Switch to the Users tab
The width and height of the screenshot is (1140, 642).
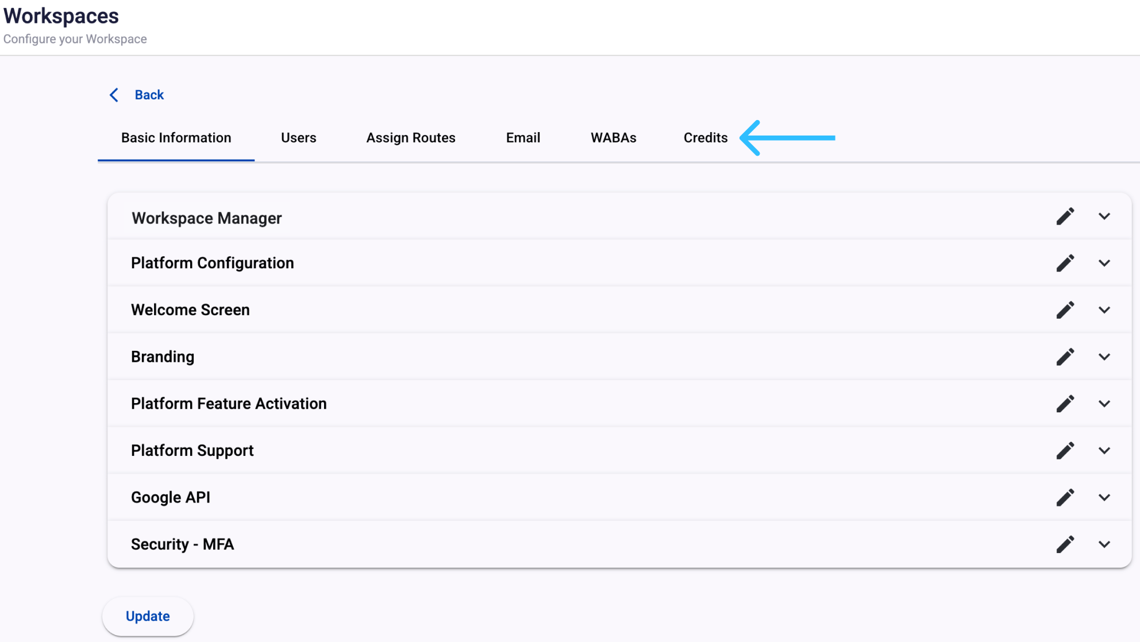pyautogui.click(x=298, y=138)
